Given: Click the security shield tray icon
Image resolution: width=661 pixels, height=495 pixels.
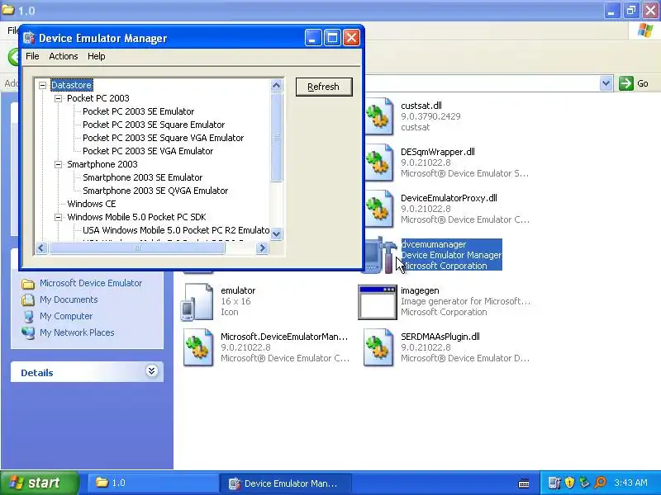Looking at the screenshot, I should pos(569,483).
